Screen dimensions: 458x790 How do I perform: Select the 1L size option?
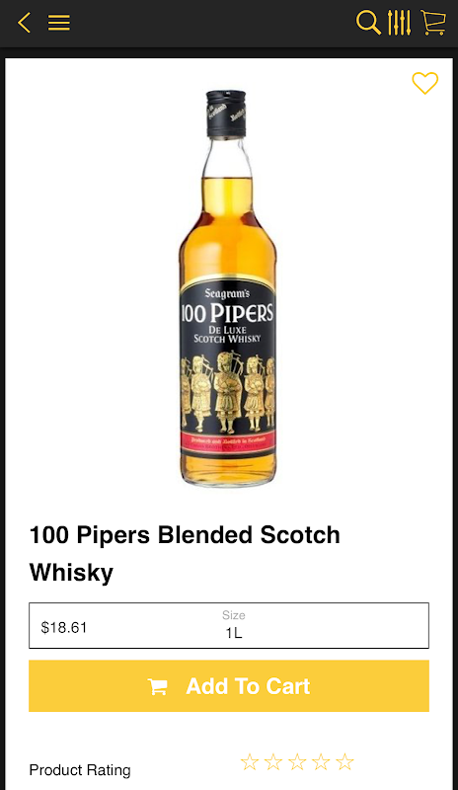click(234, 633)
